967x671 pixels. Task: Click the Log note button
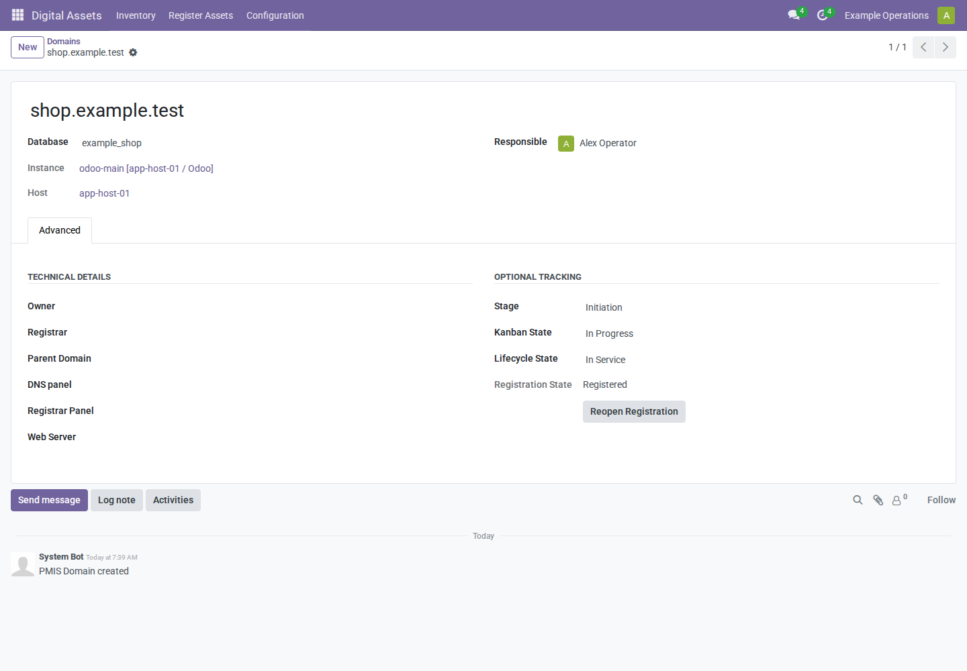point(117,500)
